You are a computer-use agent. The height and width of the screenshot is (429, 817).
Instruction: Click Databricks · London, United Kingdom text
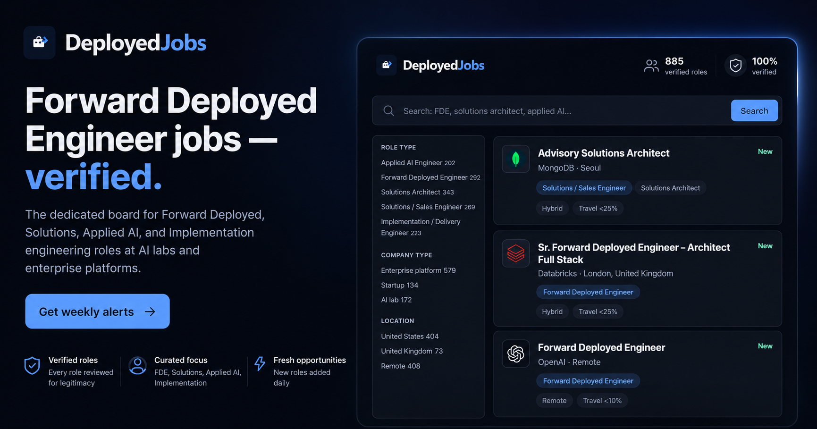pos(606,274)
